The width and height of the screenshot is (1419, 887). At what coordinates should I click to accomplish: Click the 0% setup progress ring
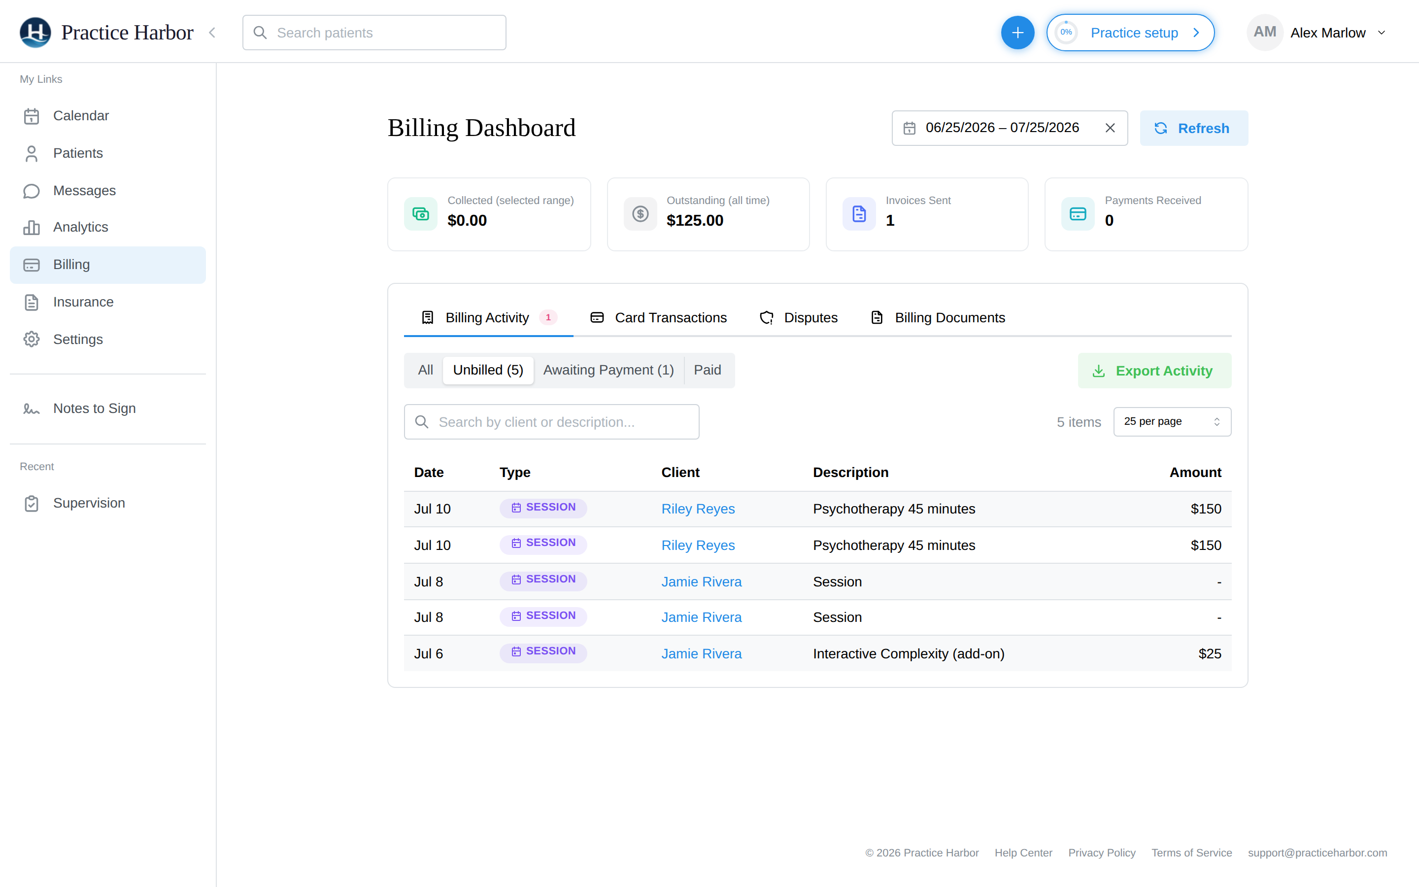[1066, 33]
